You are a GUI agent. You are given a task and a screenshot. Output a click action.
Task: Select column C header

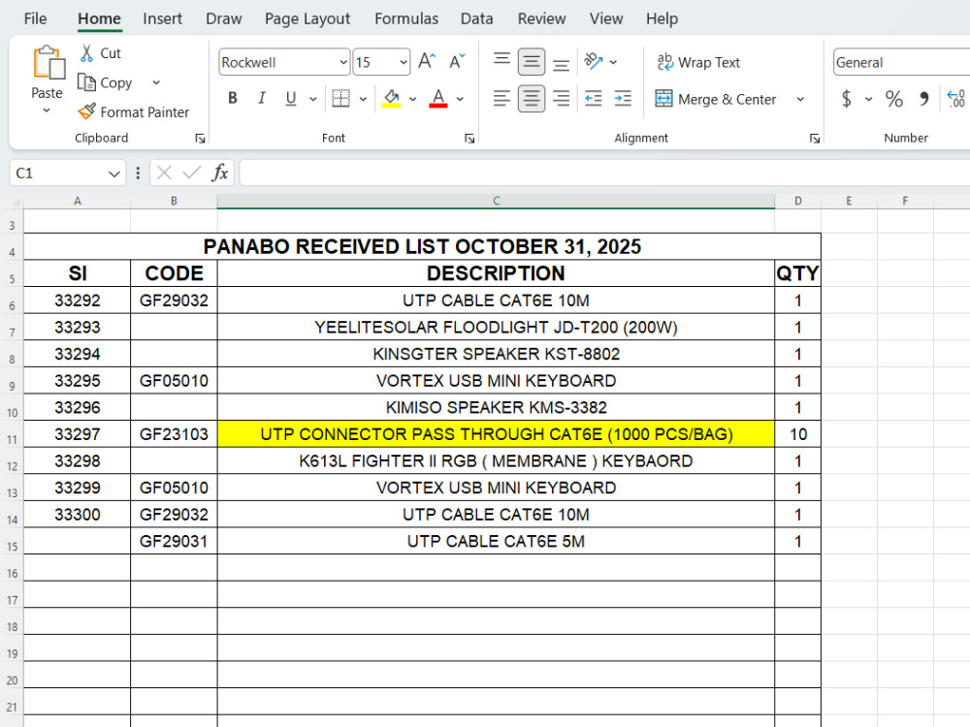coord(496,201)
